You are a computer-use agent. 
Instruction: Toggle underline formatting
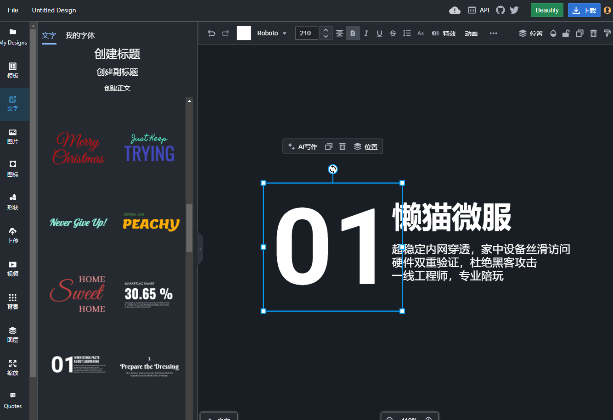pyautogui.click(x=379, y=33)
